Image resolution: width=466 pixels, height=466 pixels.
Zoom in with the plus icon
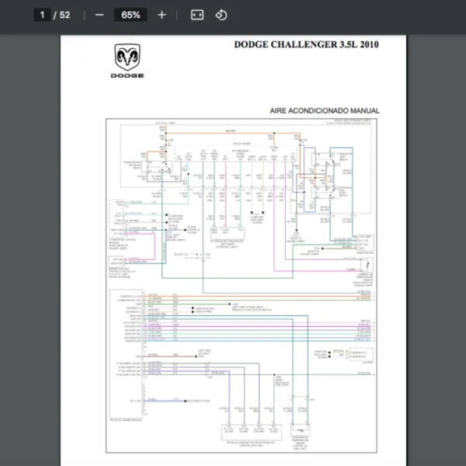click(162, 15)
